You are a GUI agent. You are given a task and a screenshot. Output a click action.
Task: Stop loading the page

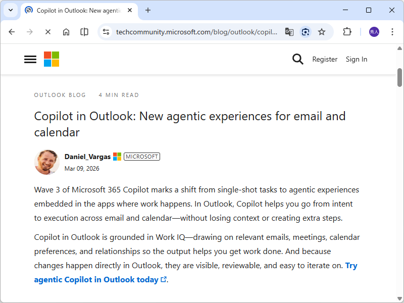click(x=48, y=32)
